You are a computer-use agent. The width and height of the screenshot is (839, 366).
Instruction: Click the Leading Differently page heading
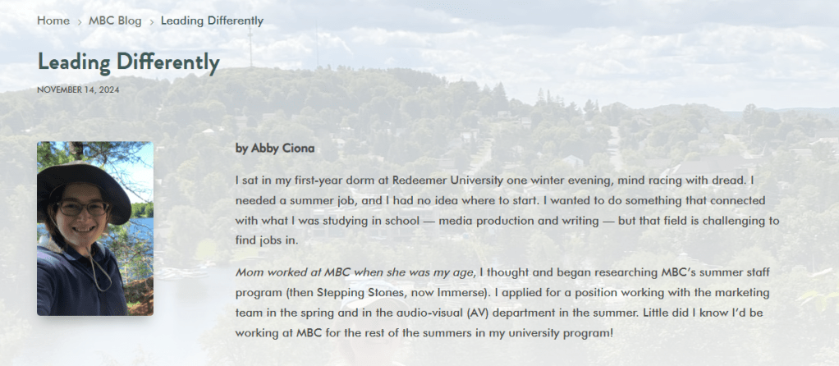tap(128, 62)
